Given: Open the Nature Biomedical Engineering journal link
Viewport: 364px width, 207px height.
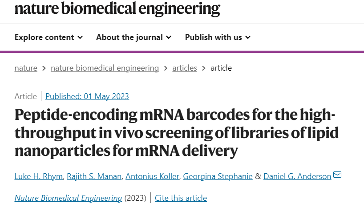Looking at the screenshot, I should (68, 198).
